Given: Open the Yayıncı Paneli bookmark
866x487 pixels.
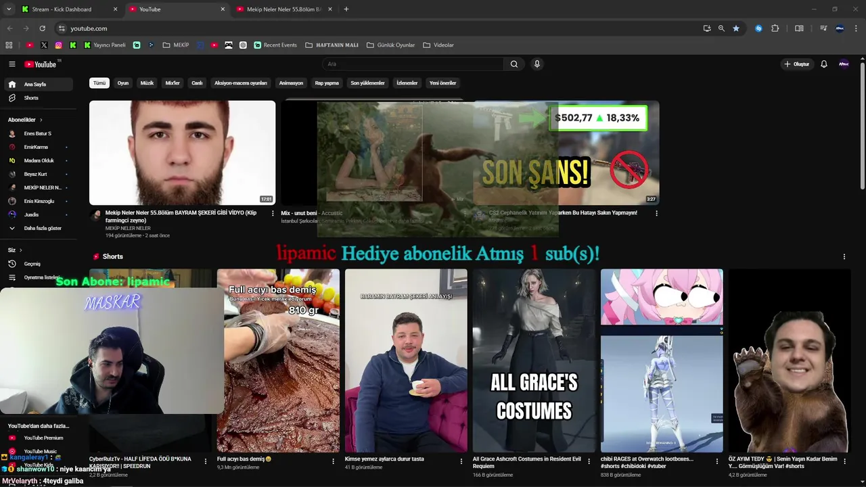Looking at the screenshot, I should pyautogui.click(x=105, y=45).
